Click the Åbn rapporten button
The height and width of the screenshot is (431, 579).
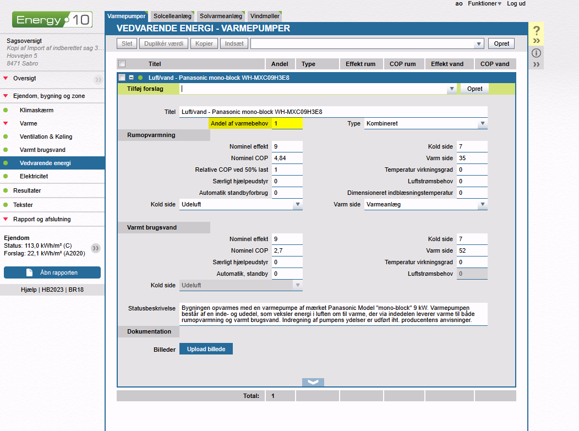[52, 272]
